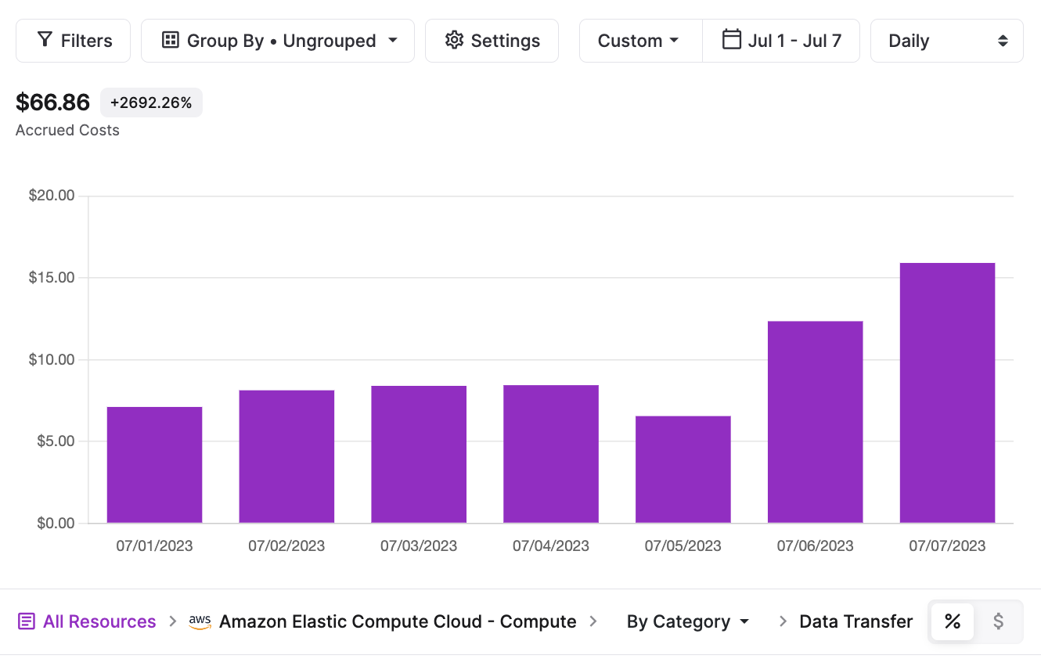Screen dimensions: 1041x659
Task: Click the funnel icon in Filters
Action: tap(45, 41)
